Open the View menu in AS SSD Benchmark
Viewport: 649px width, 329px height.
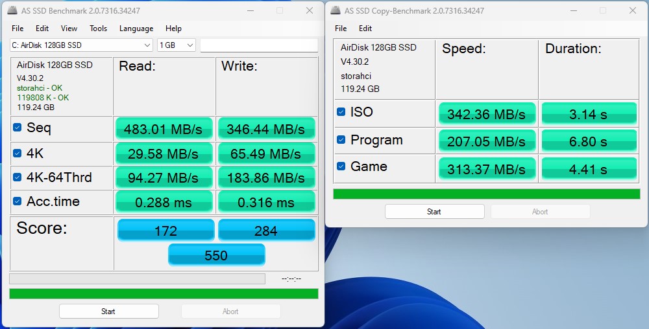69,28
